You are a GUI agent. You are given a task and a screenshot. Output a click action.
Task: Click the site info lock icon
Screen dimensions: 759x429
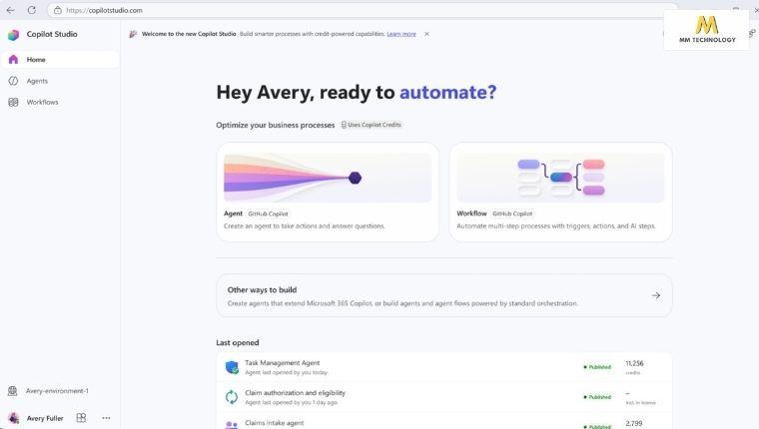(58, 10)
